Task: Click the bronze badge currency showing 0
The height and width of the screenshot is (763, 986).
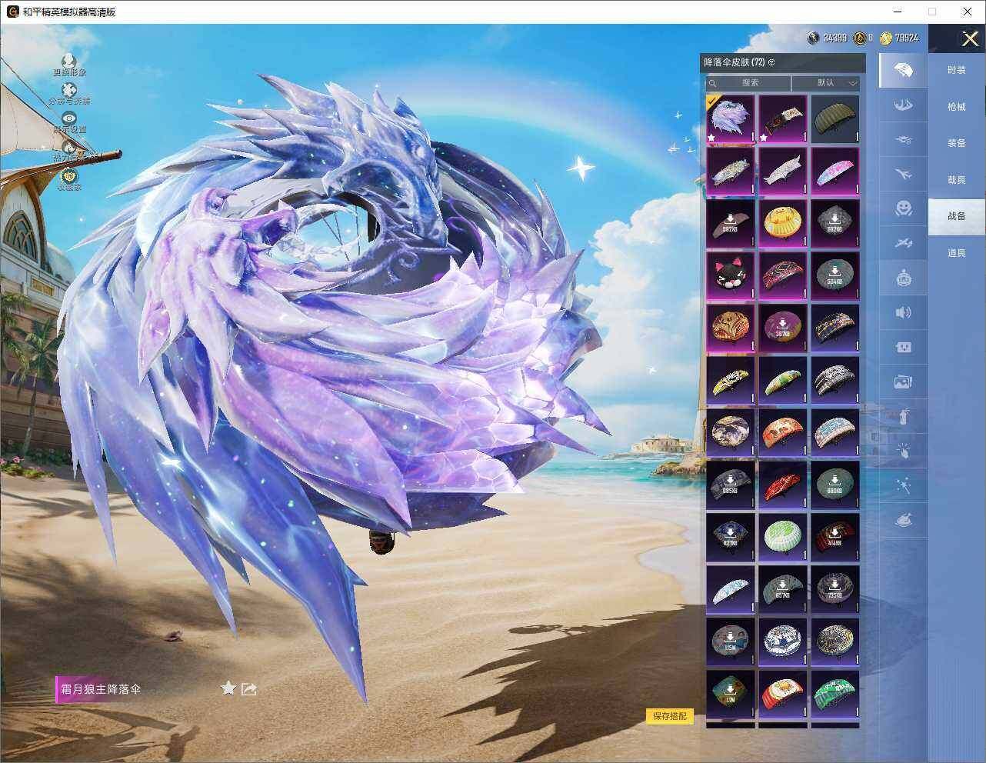Action: [863, 38]
